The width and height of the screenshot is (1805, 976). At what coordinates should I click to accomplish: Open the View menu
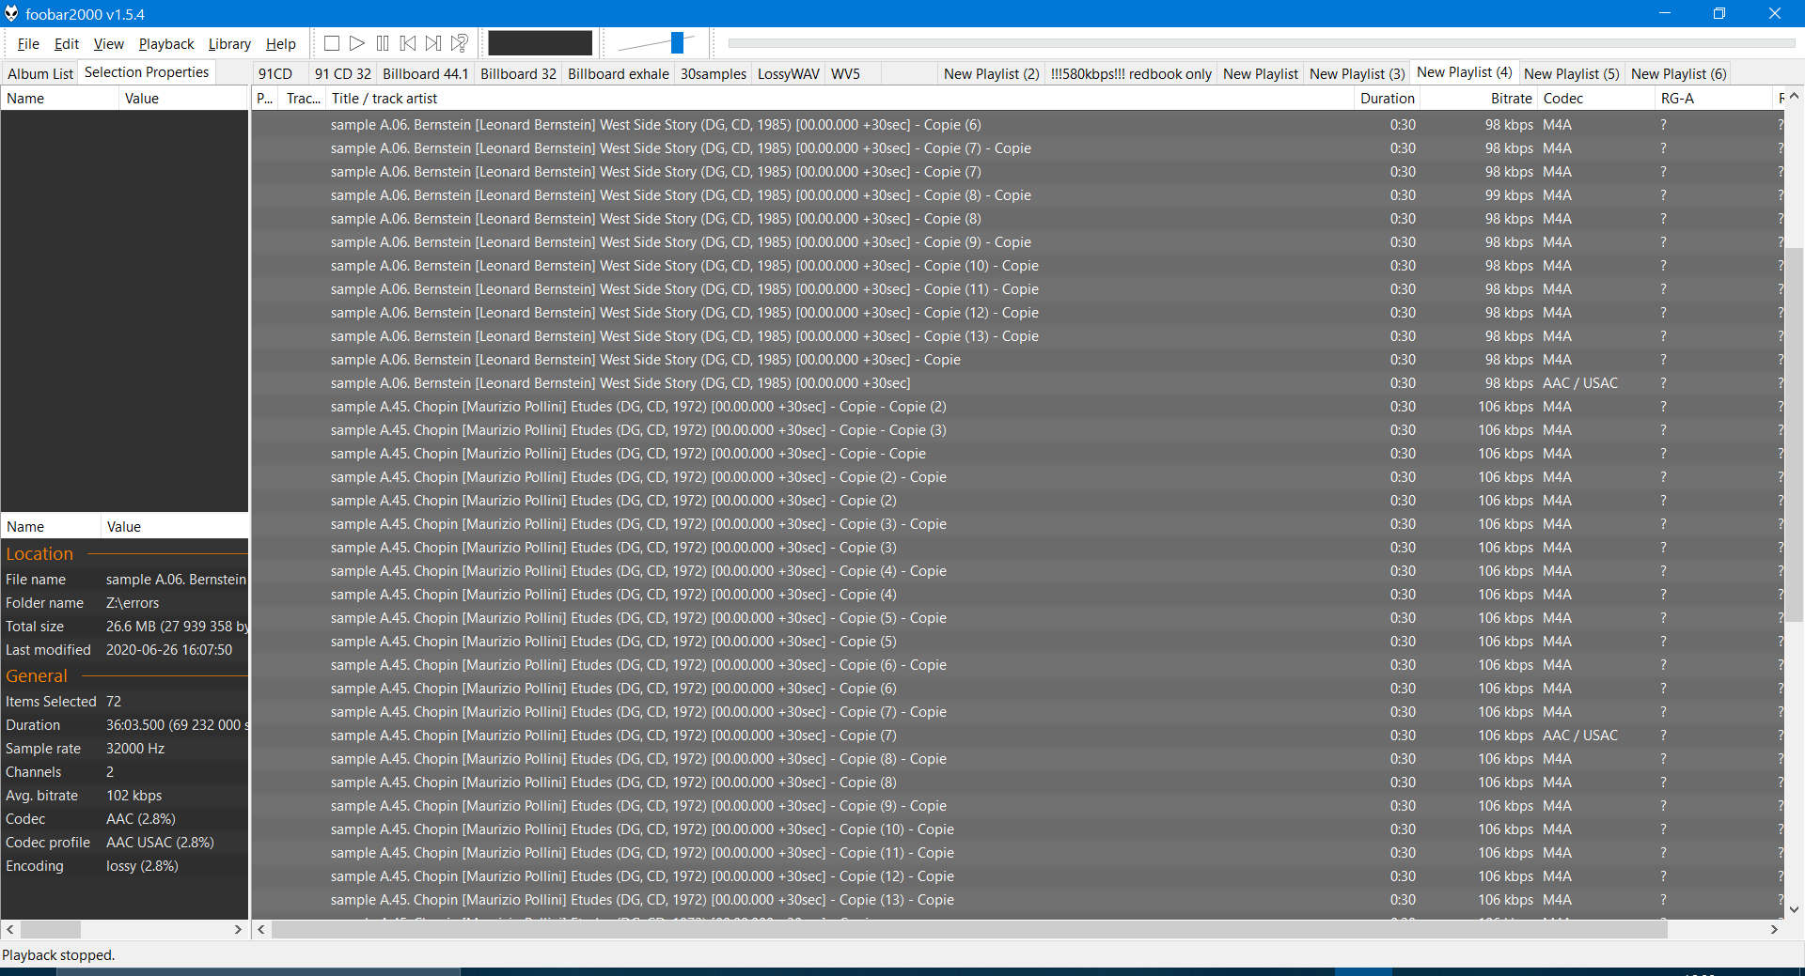pyautogui.click(x=109, y=44)
